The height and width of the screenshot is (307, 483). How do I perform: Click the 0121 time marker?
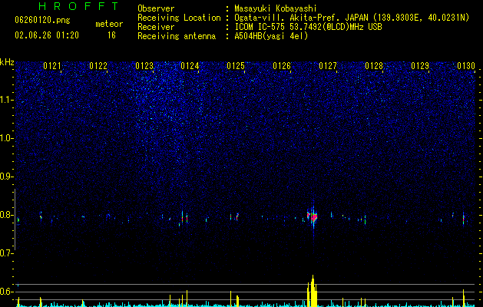click(x=52, y=66)
